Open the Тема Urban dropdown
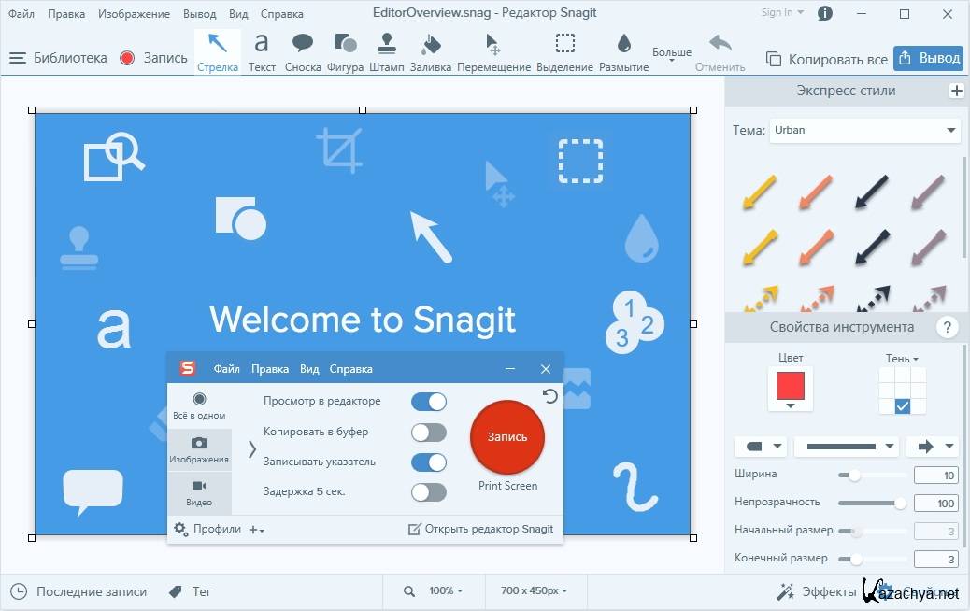 865,131
